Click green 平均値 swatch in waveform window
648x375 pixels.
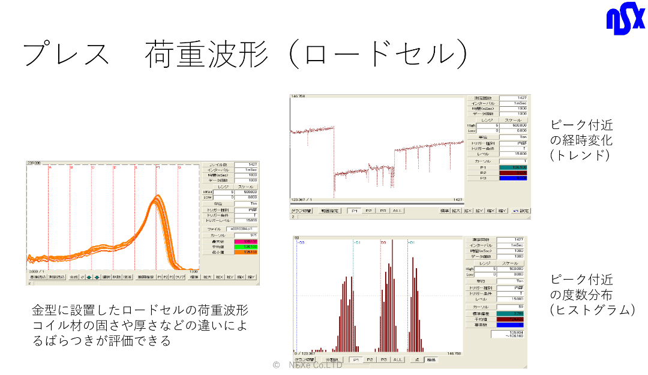[246, 247]
